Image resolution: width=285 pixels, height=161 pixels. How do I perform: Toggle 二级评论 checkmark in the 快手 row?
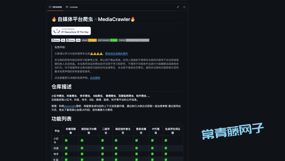click(102, 154)
